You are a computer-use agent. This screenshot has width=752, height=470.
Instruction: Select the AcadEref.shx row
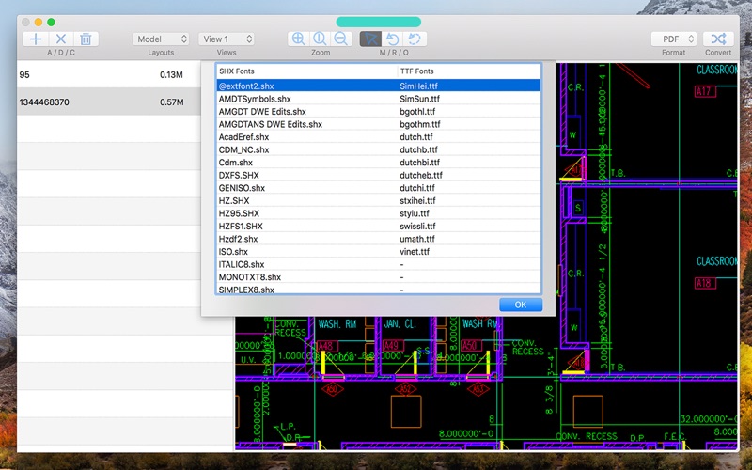click(x=379, y=137)
